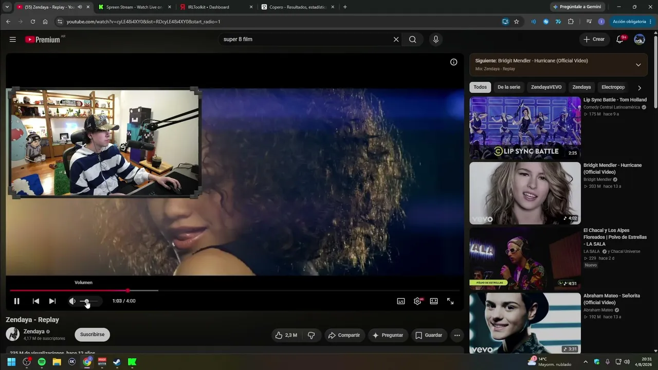Viewport: 658px width, 370px height.
Task: Open Windows Start menu
Action: pos(11,362)
